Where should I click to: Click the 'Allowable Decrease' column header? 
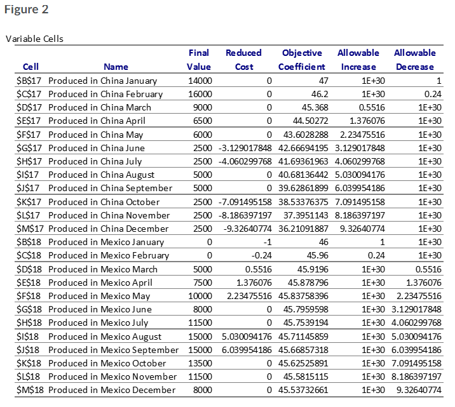click(415, 60)
